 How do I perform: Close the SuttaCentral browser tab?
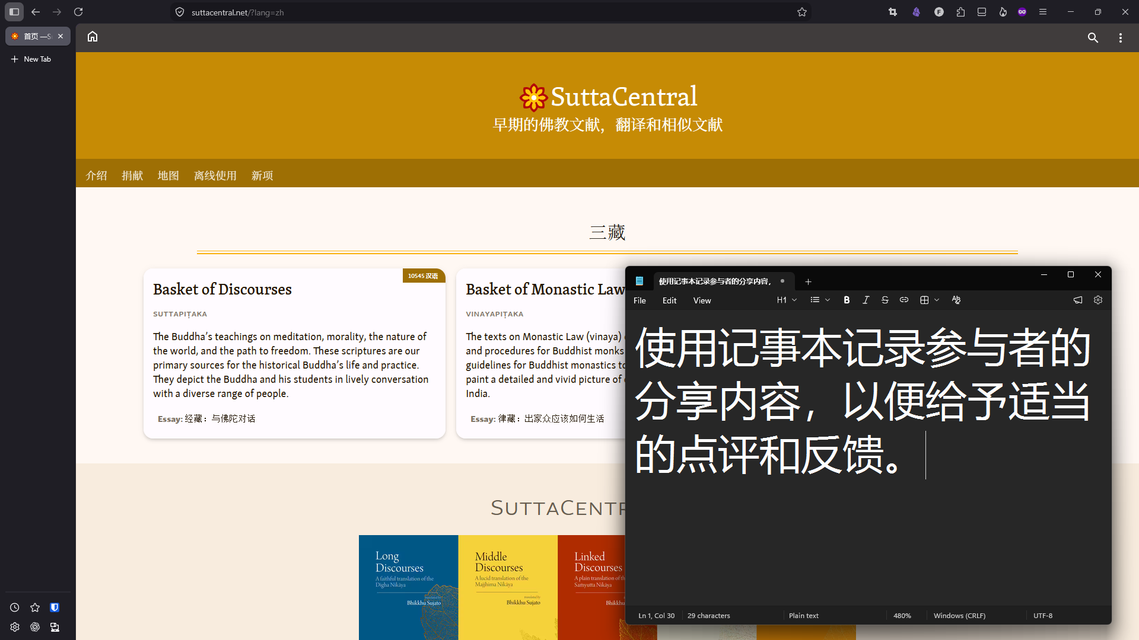point(61,36)
